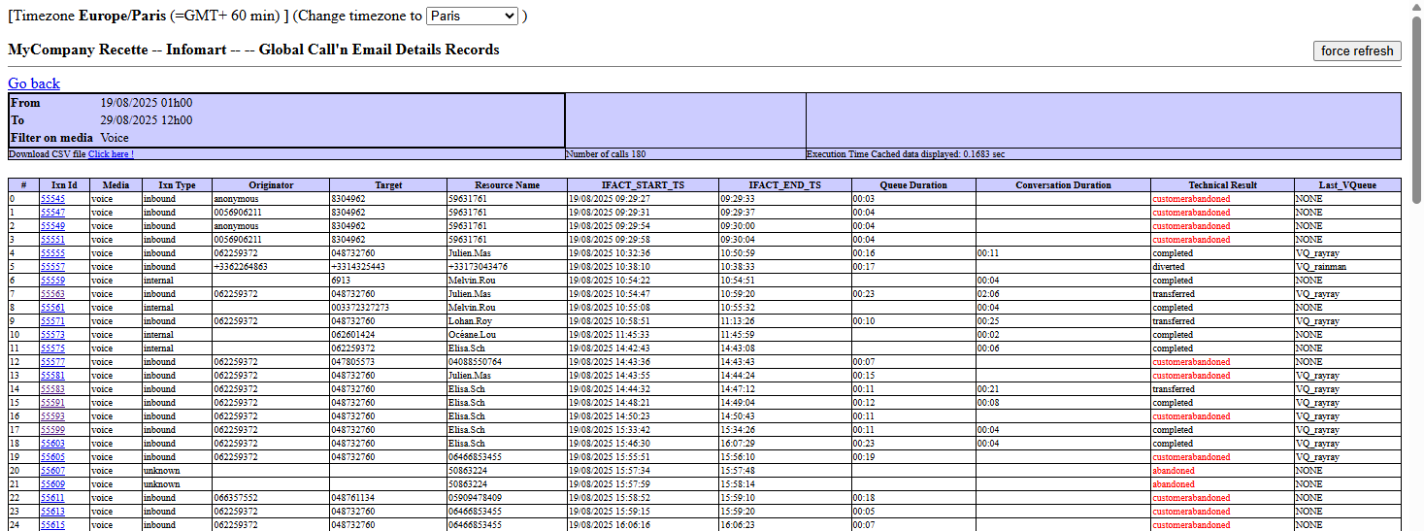1424x531 pixels.
Task: Click the Queue Duration column header
Action: pyautogui.click(x=912, y=185)
